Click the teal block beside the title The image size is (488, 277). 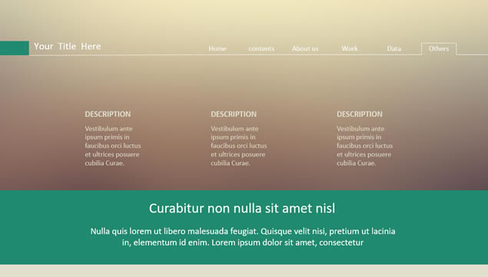(15, 48)
